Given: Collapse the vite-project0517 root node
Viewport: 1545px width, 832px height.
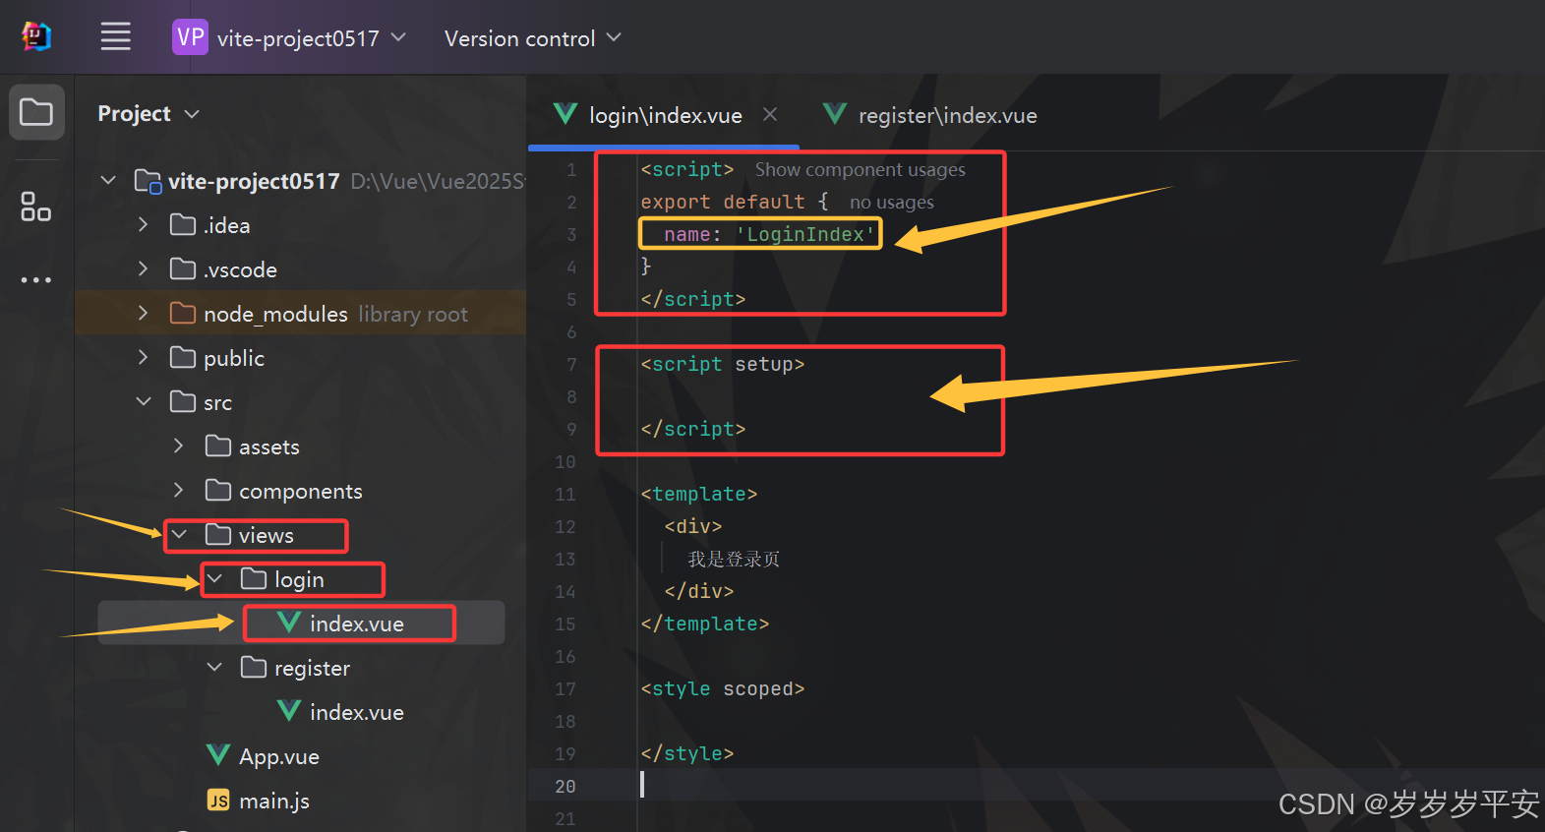Looking at the screenshot, I should pos(108,181).
